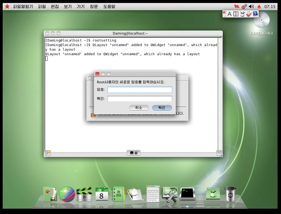Open the 도움말 menu
Screen dimensions: 281x214
pos(109,6)
